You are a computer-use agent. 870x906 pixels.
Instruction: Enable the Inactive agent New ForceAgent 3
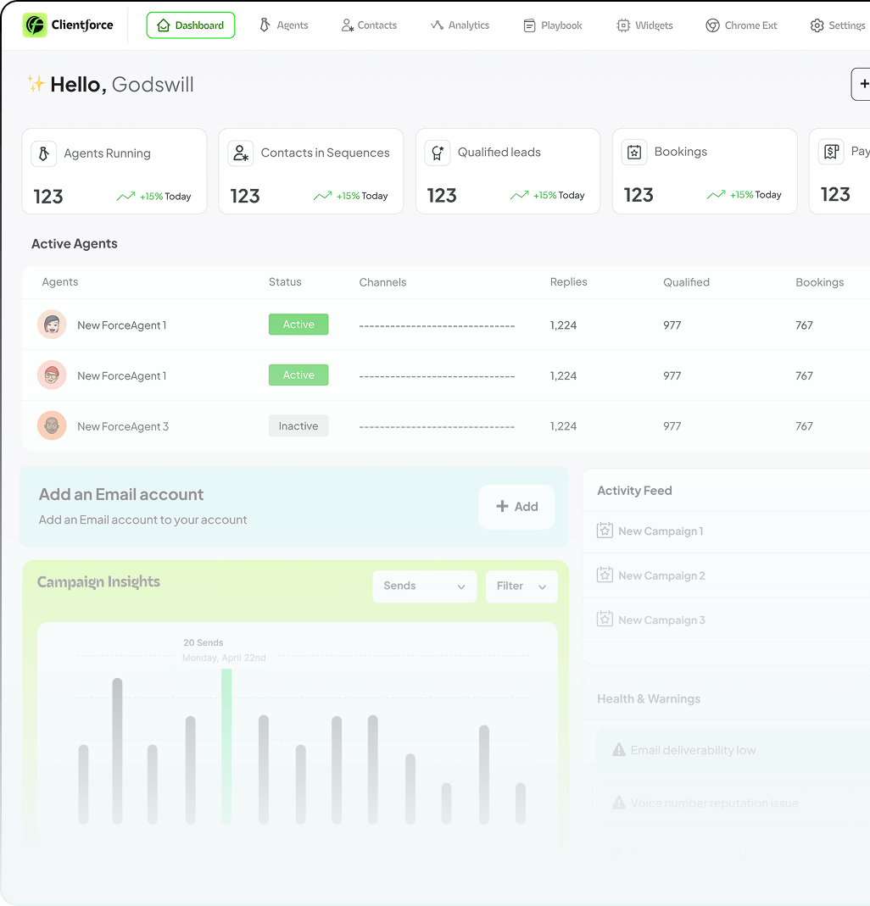tap(298, 425)
